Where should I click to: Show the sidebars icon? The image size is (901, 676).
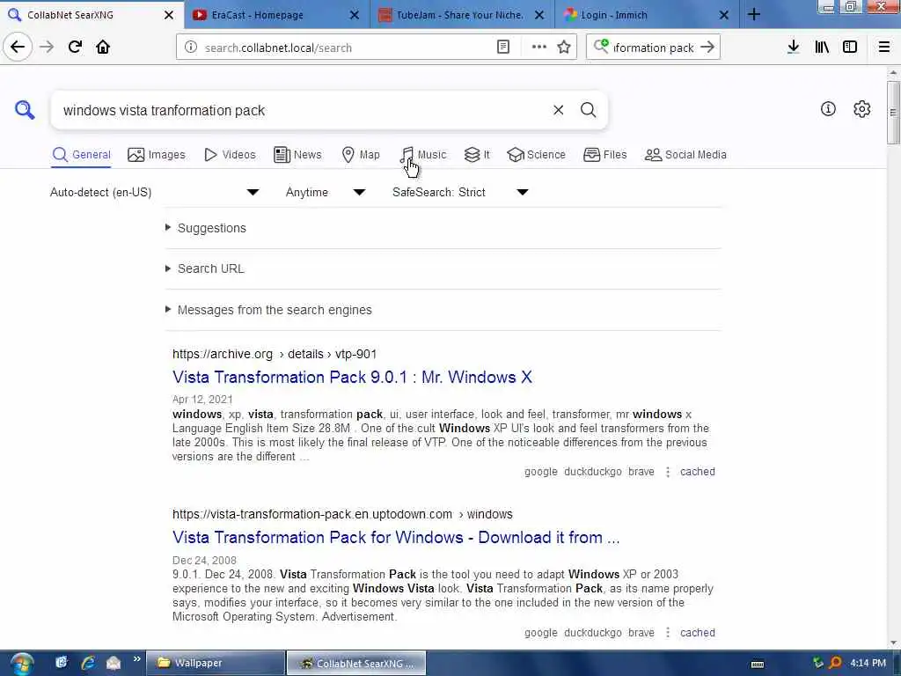pos(850,48)
